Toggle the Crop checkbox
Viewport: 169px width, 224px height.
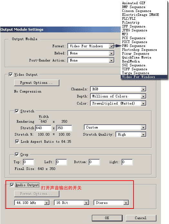point(17,154)
